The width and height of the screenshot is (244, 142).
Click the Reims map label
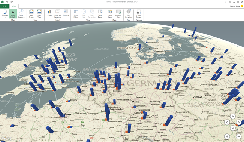click(88, 109)
